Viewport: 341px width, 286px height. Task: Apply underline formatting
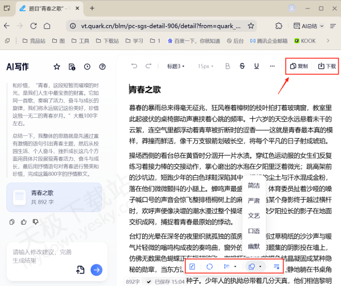pyautogui.click(x=257, y=66)
